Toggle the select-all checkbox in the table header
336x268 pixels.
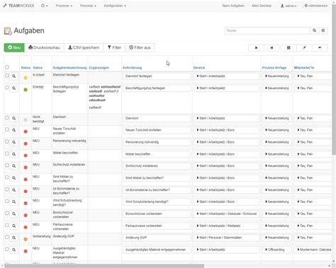[x=7, y=67]
